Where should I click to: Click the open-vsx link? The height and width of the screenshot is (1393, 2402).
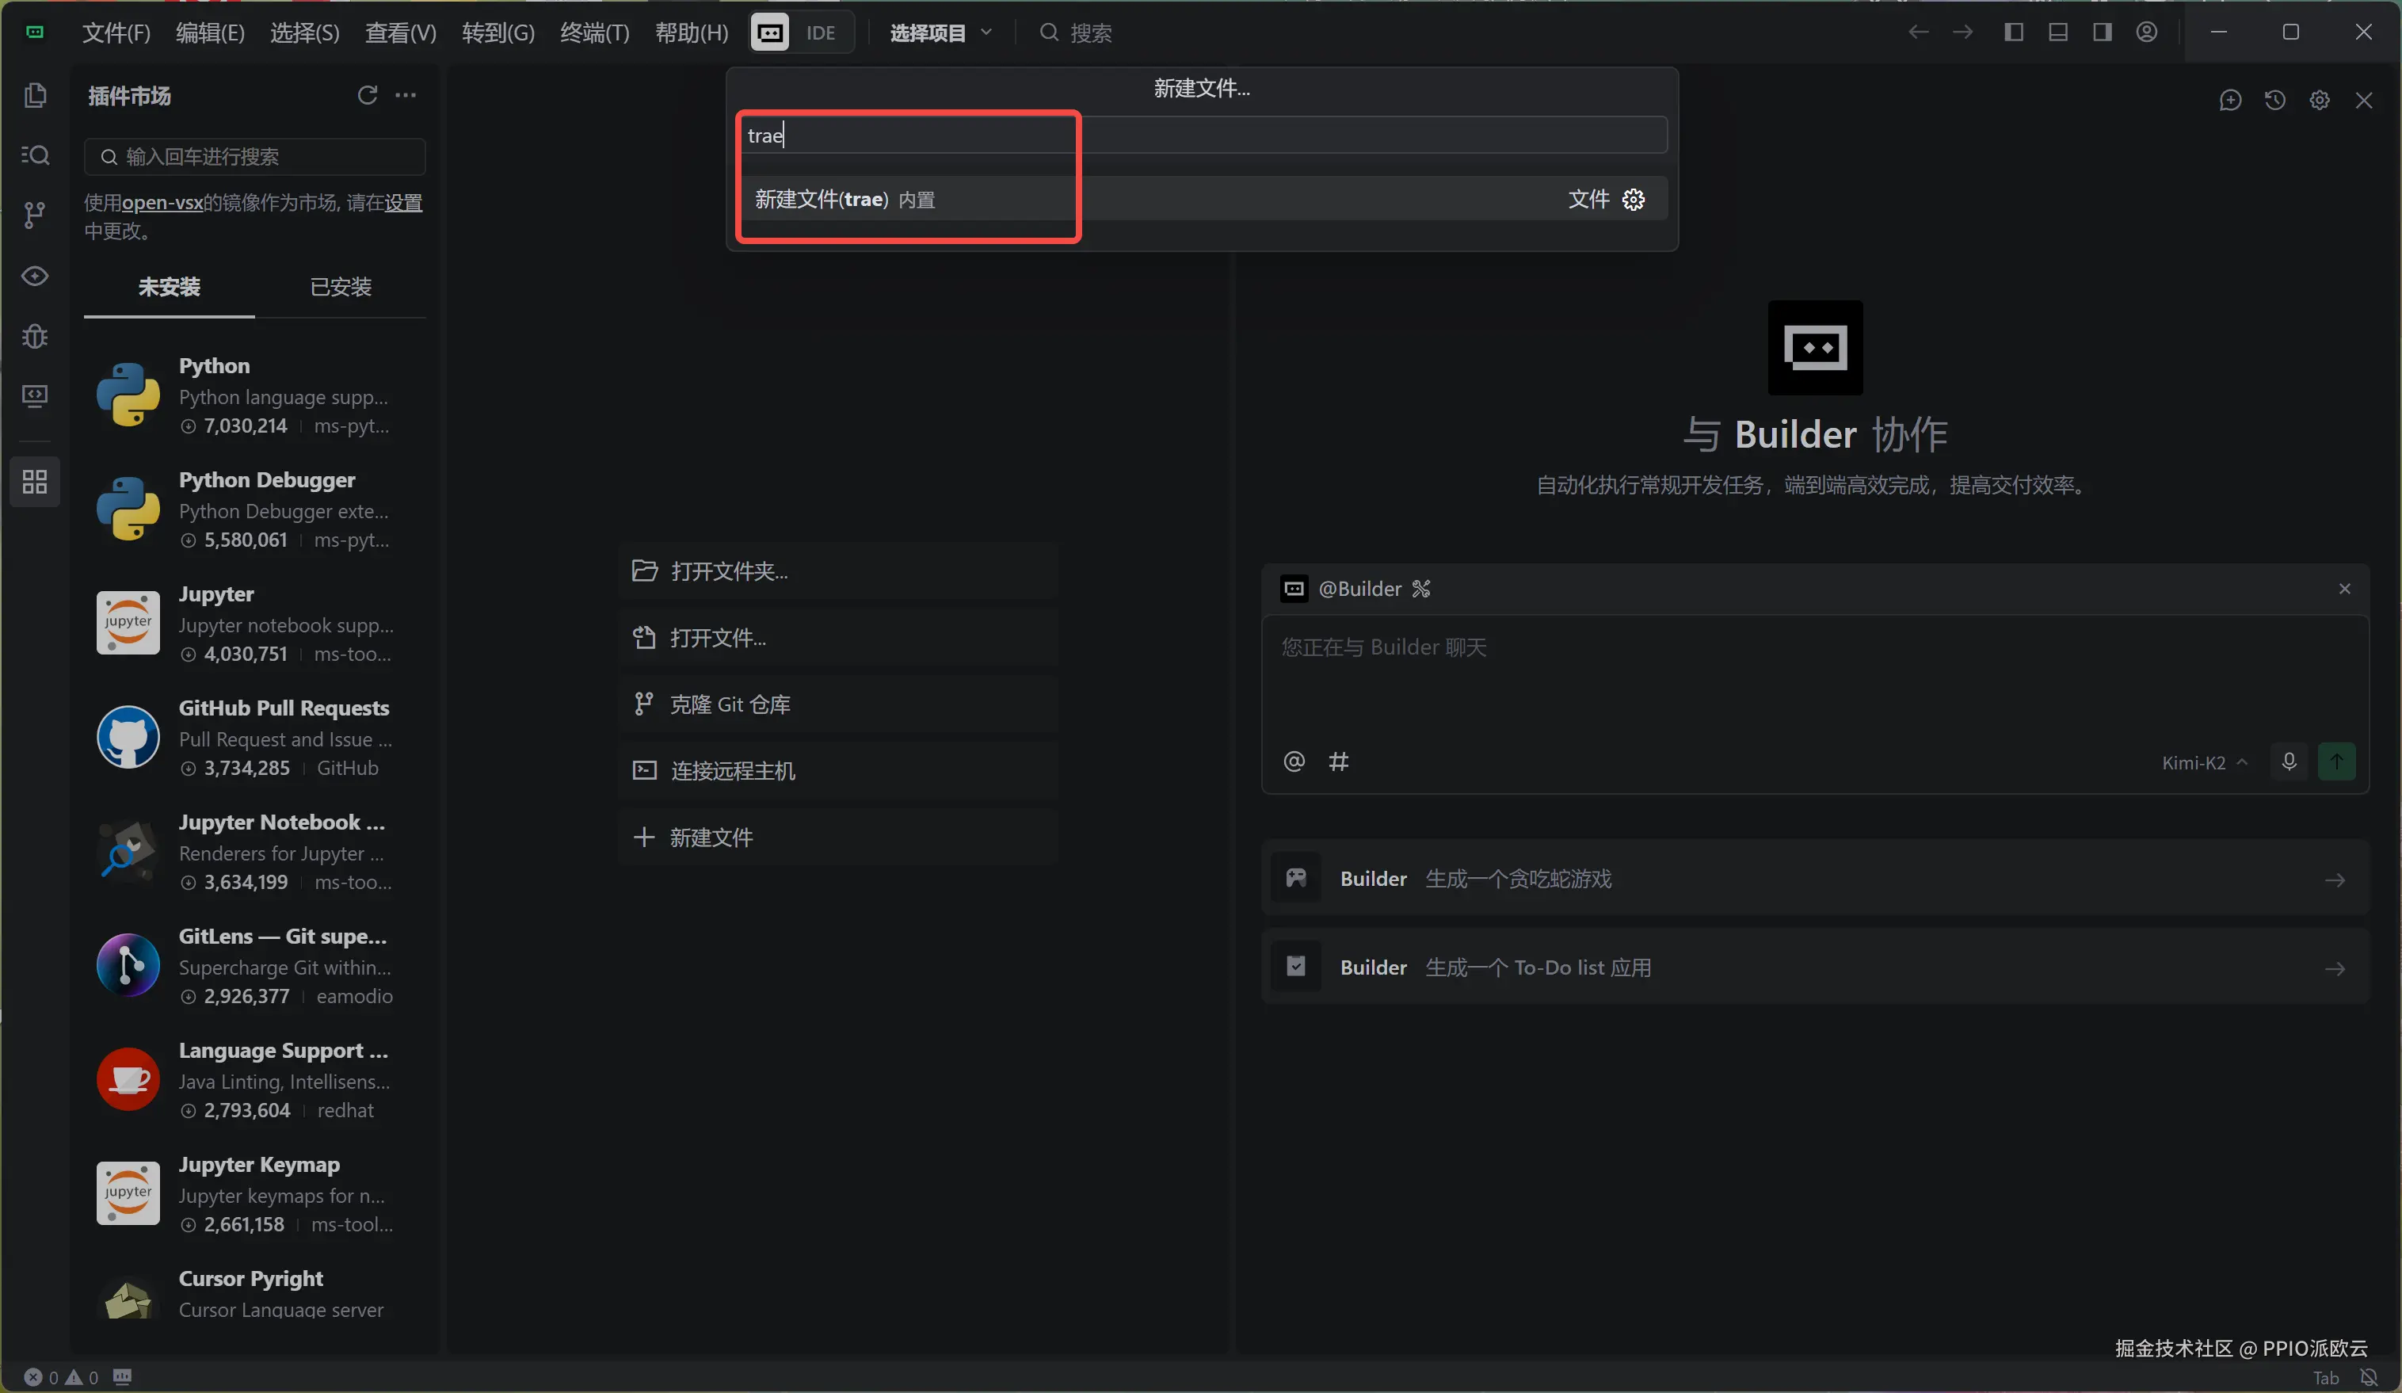(162, 202)
